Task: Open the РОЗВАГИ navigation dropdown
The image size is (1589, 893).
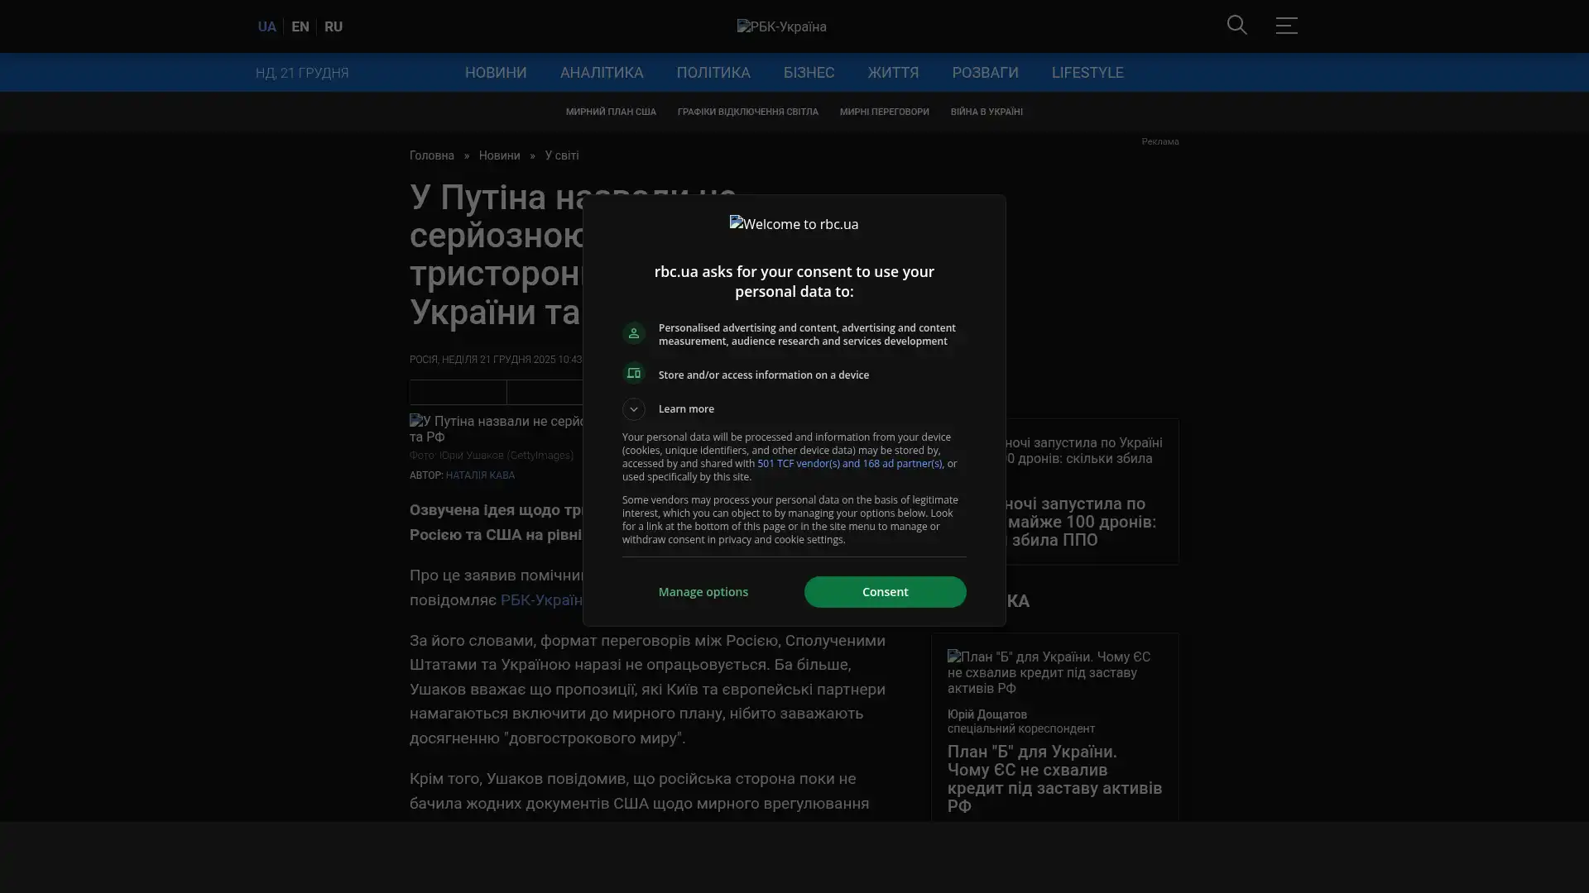Action: click(x=984, y=73)
